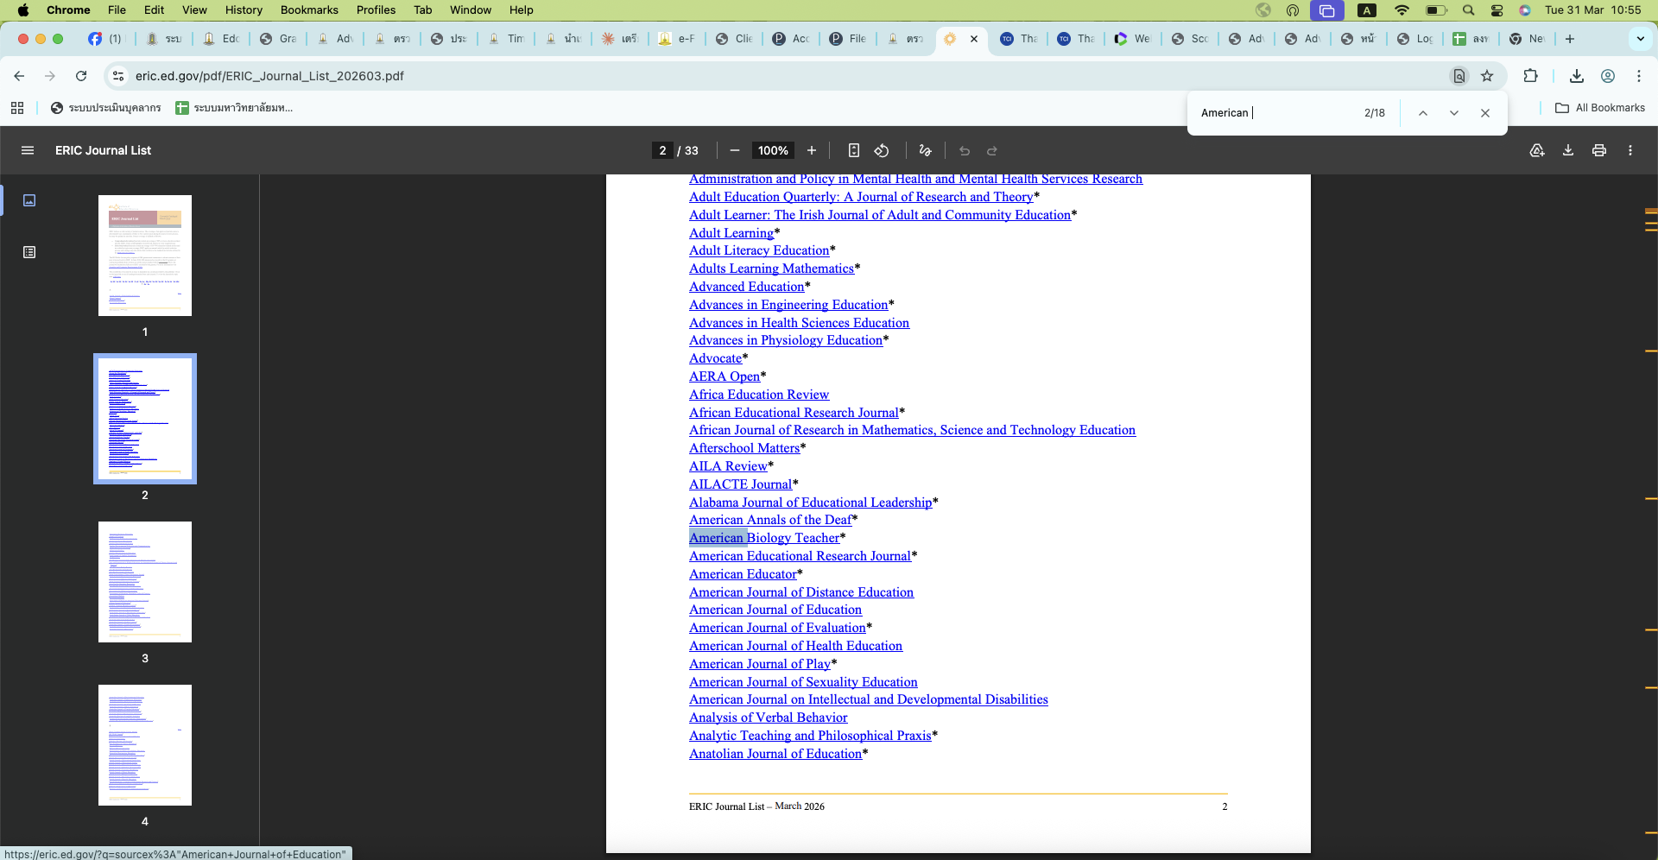Expand the tab search dropdown

pos(1640,39)
